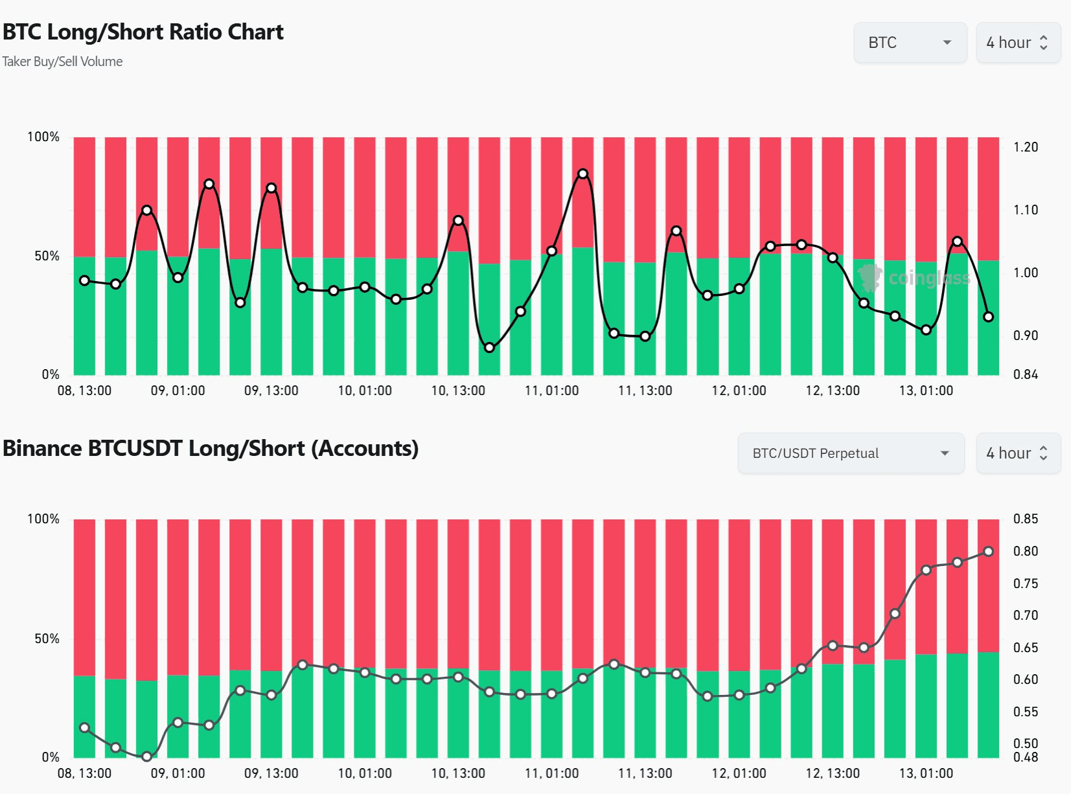This screenshot has width=1071, height=794.
Task: Select the highest ratio point in the top chart
Action: tap(582, 174)
